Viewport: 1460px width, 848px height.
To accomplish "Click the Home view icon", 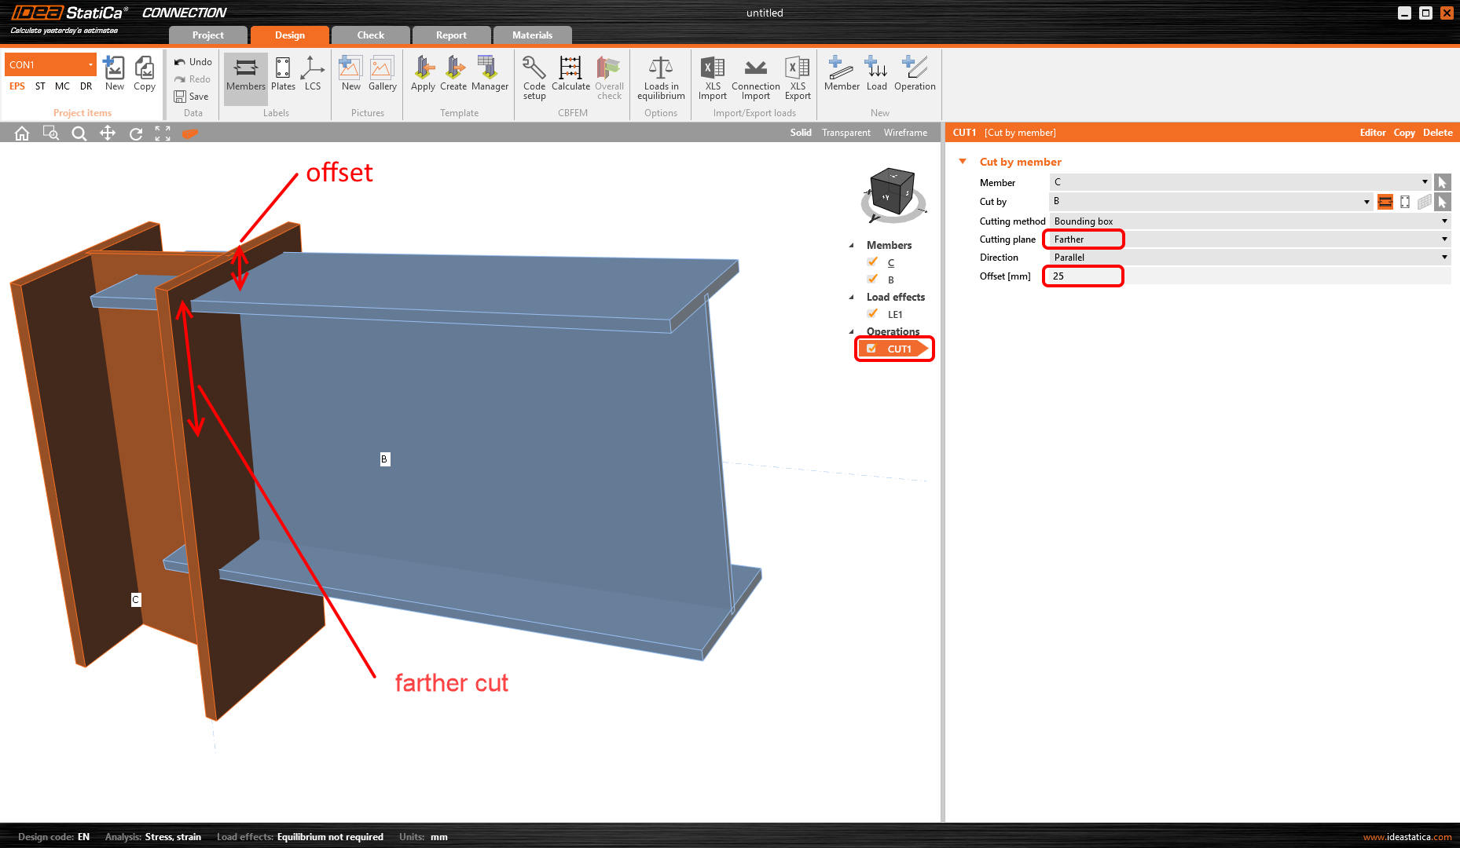I will tap(22, 133).
